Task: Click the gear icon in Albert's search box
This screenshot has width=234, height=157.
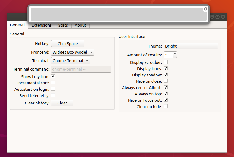Action: point(205,9)
